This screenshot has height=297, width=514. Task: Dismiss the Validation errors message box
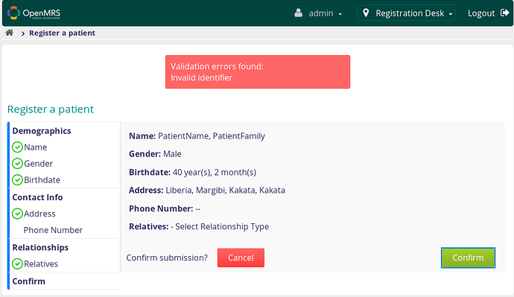pos(258,71)
